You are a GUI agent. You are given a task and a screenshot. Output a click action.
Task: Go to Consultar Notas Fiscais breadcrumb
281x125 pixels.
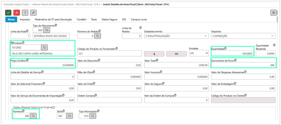coord(15,4)
